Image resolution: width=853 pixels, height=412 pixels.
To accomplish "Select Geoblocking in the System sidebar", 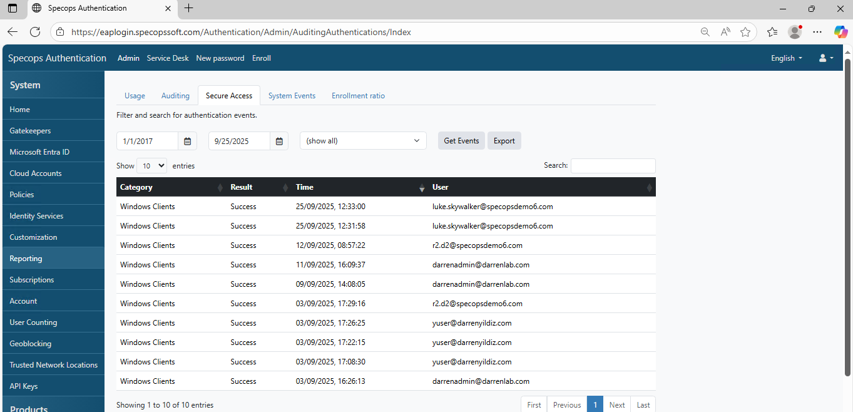I will 31,343.
